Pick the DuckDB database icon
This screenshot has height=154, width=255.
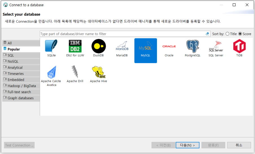tap(99, 46)
